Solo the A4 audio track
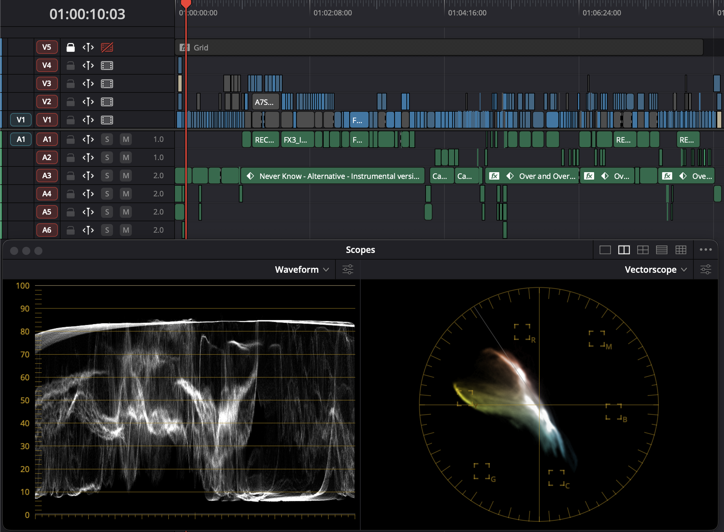 pyautogui.click(x=107, y=194)
